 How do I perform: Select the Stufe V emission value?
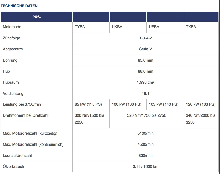click(145, 49)
